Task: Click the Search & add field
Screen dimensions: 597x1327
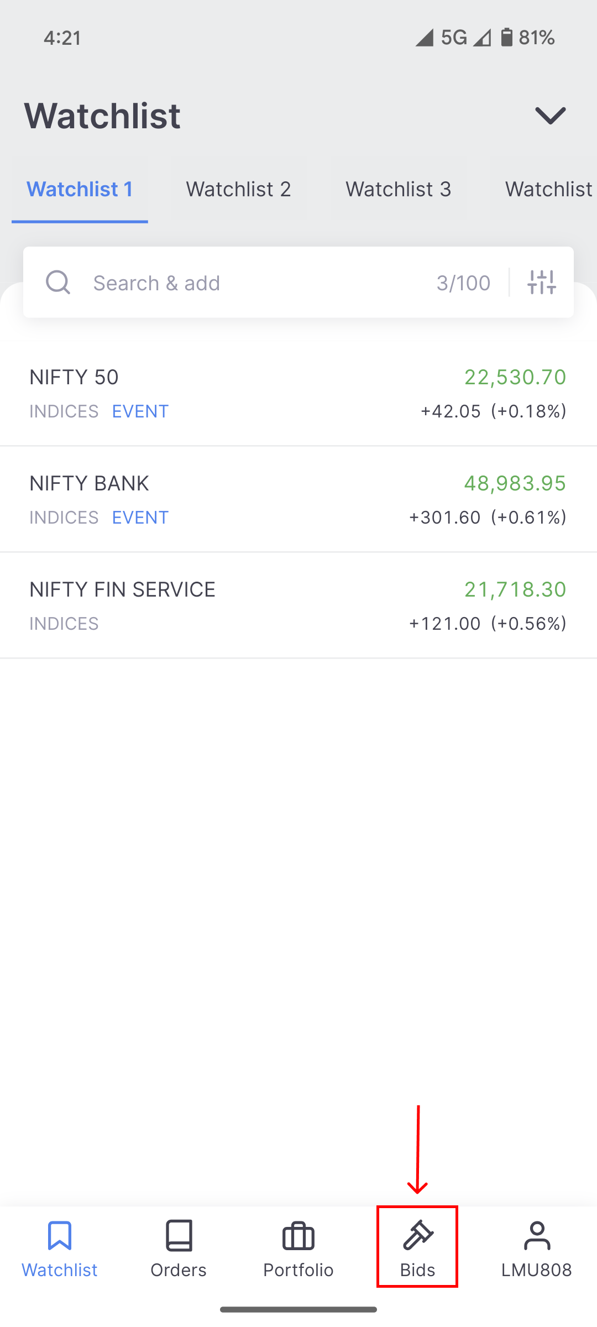Action: [249, 283]
